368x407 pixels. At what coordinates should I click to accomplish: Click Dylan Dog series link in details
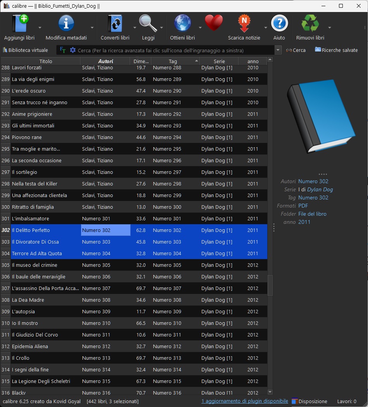click(x=320, y=189)
